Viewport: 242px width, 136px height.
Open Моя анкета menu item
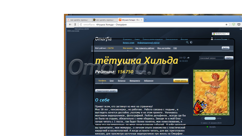128,48
